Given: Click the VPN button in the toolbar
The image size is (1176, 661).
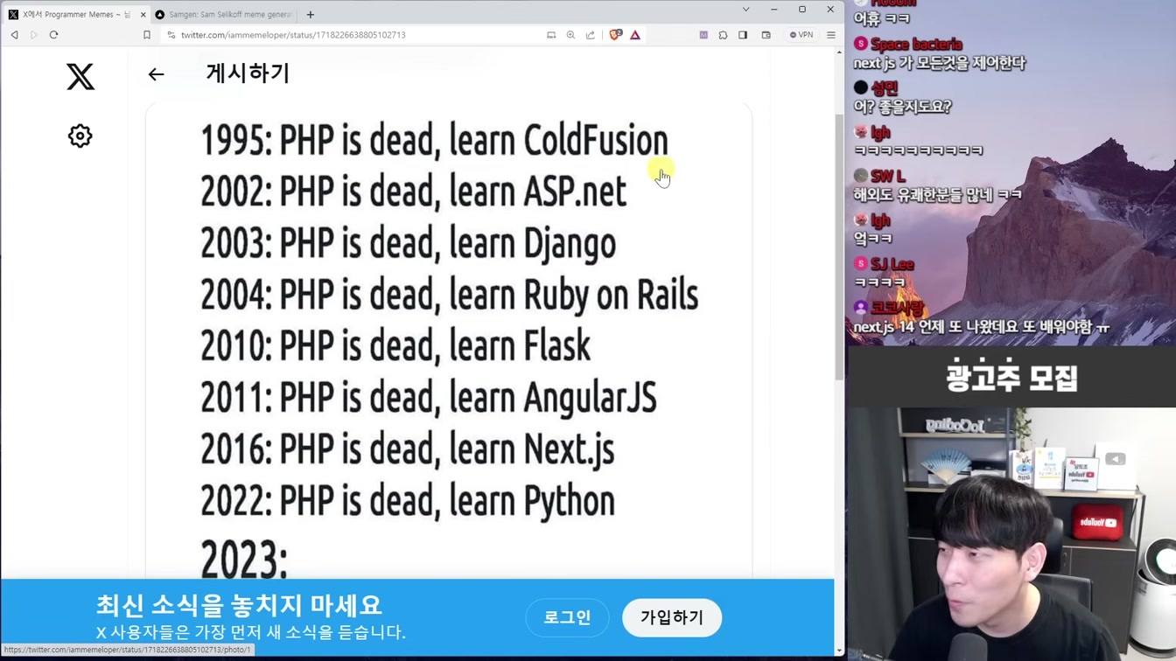Looking at the screenshot, I should coord(801,35).
